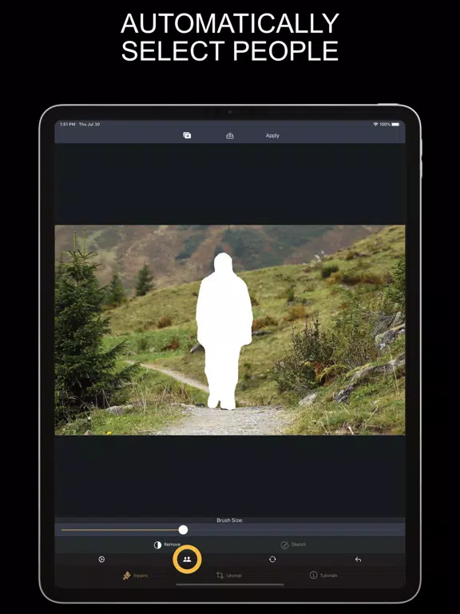Tap the auto-select people icon
The image size is (460, 614).
(187, 559)
